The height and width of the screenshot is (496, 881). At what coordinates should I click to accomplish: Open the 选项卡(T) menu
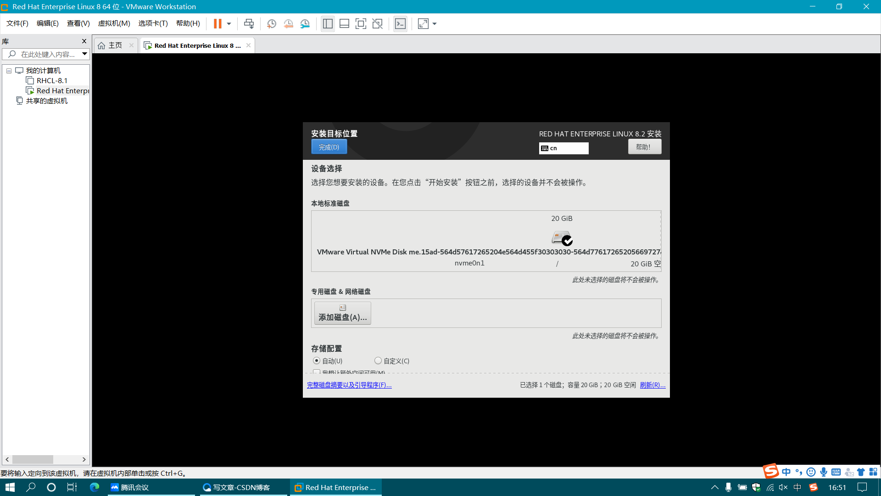pos(153,23)
